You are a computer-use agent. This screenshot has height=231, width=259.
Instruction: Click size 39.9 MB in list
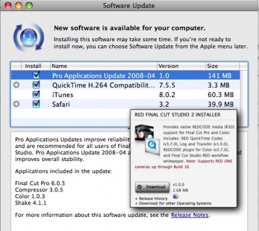pos(221,104)
